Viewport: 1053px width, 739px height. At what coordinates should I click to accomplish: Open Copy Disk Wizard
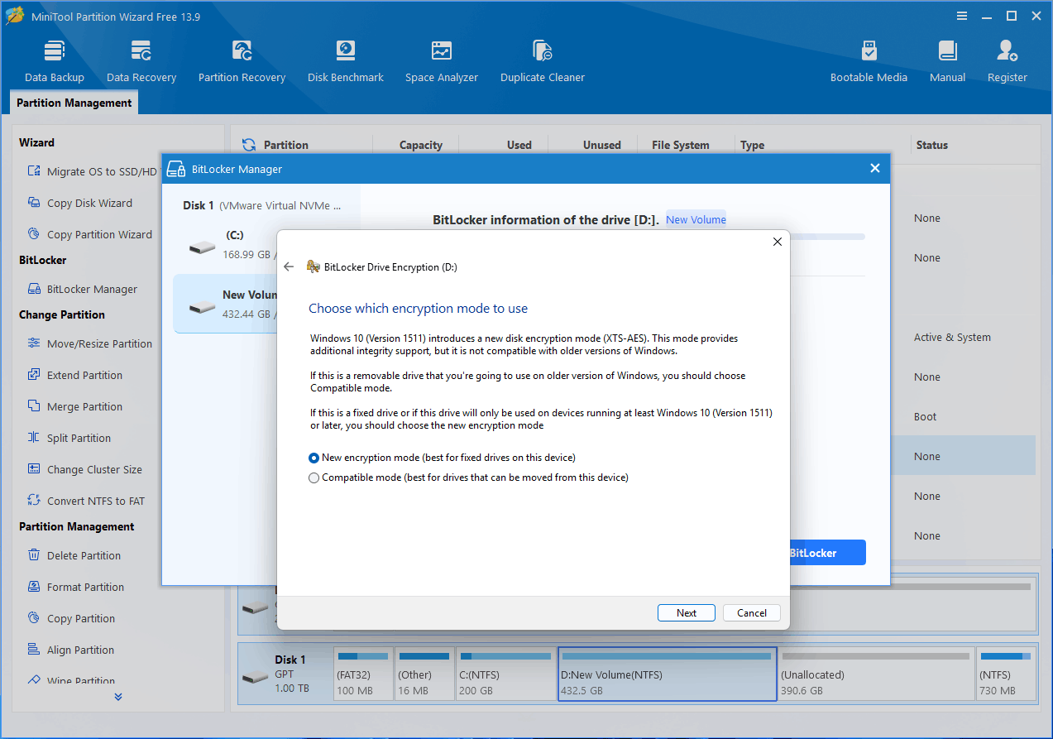coord(79,203)
